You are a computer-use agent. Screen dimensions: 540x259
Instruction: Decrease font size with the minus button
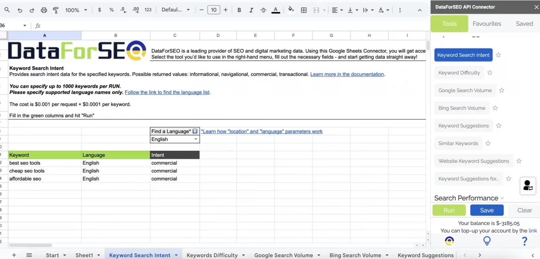coord(202,10)
